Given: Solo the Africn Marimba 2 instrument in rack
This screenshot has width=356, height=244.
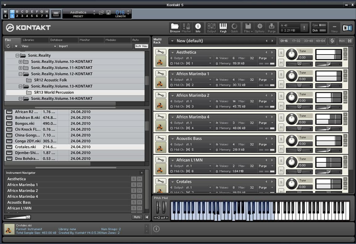Looking at the screenshot, I should (281, 96).
